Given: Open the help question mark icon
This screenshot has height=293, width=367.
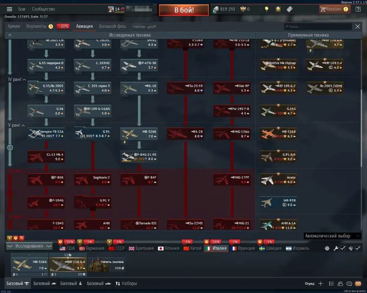Looking at the screenshot, I should 358,9.
